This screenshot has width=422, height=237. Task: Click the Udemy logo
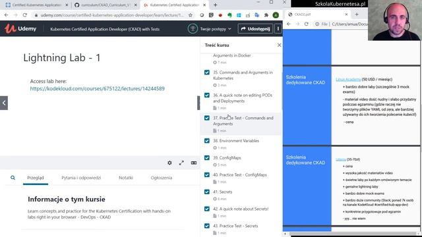[x=20, y=28]
